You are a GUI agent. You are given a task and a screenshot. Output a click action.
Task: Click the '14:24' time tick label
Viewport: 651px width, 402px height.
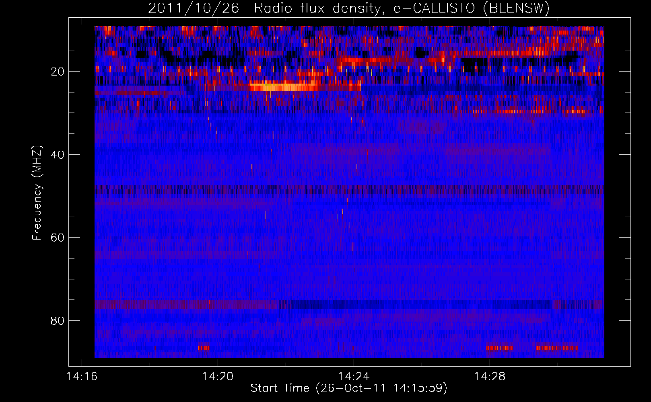(x=354, y=377)
